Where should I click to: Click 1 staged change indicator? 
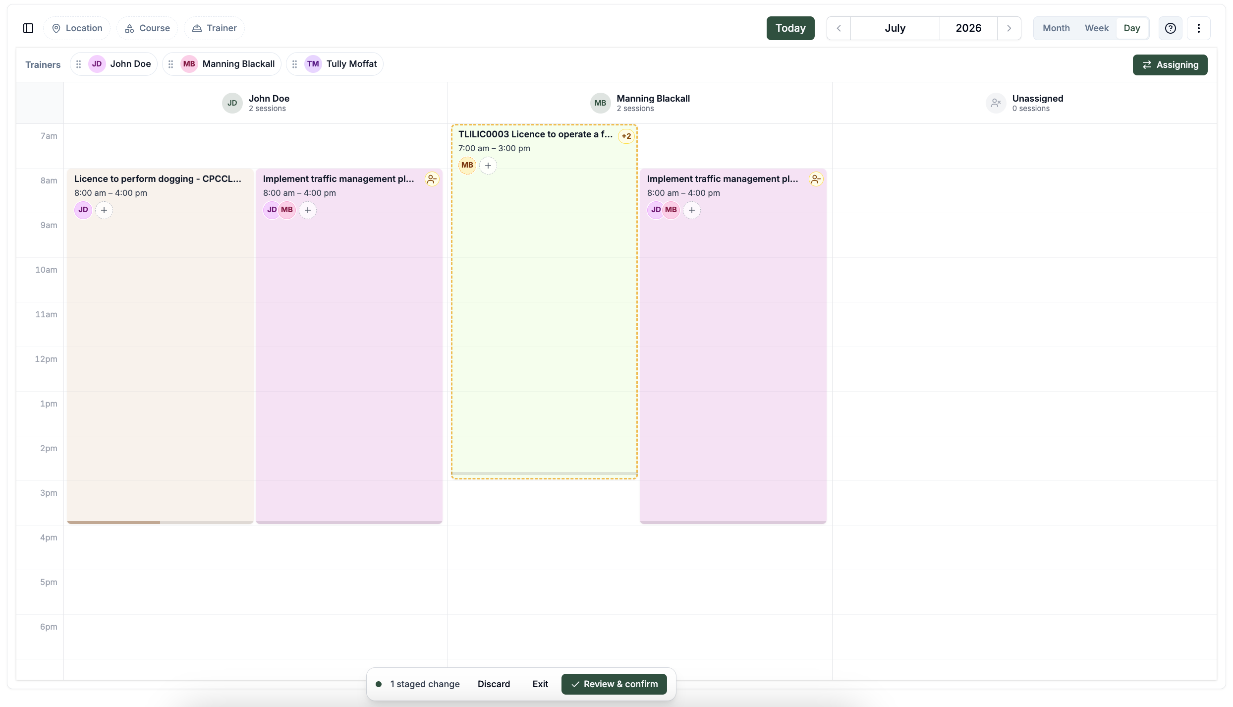coord(418,684)
